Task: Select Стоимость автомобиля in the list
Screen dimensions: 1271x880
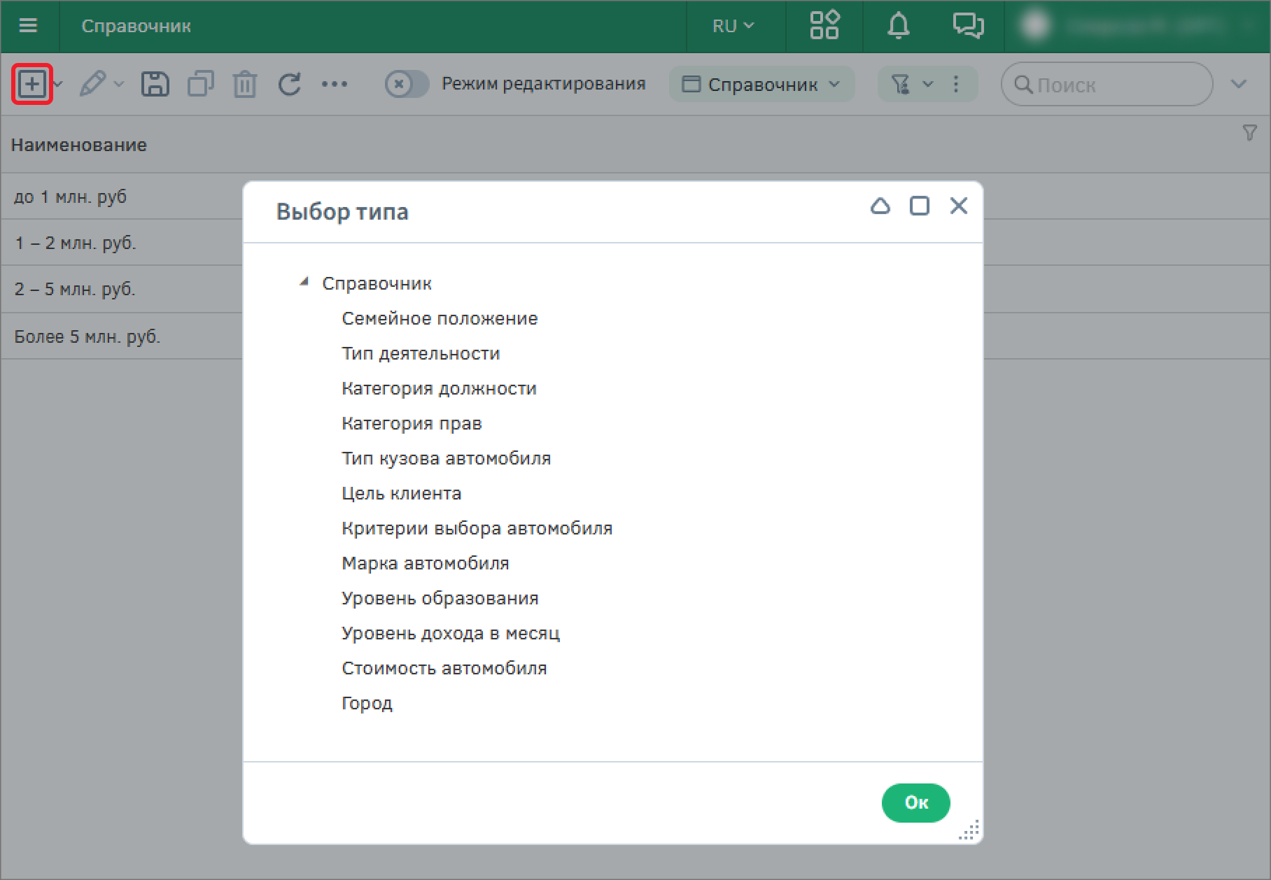Action: [x=444, y=668]
